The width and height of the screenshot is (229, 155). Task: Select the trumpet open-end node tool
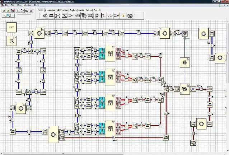tap(90, 16)
